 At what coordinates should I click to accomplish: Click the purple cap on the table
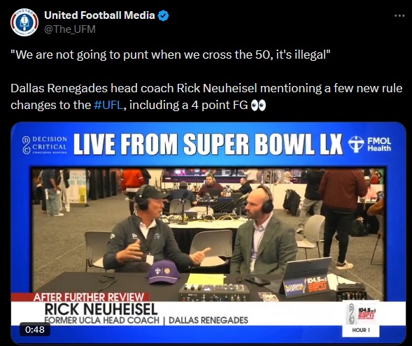[x=163, y=272]
